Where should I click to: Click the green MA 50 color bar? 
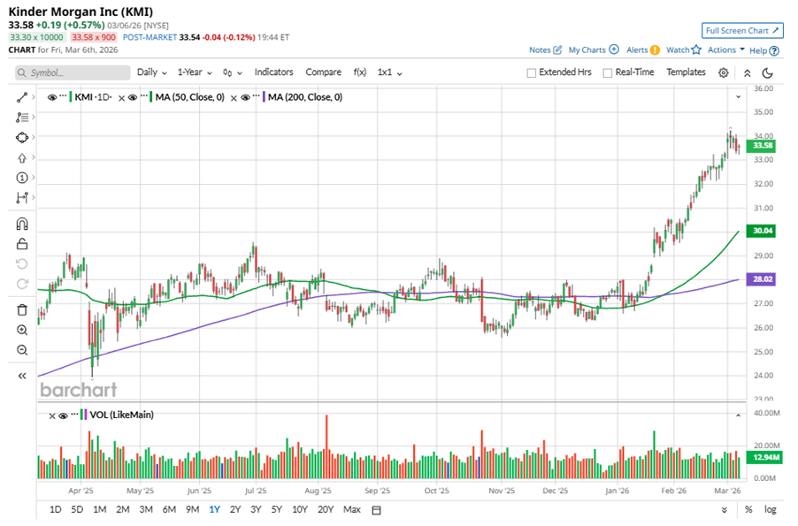point(151,96)
